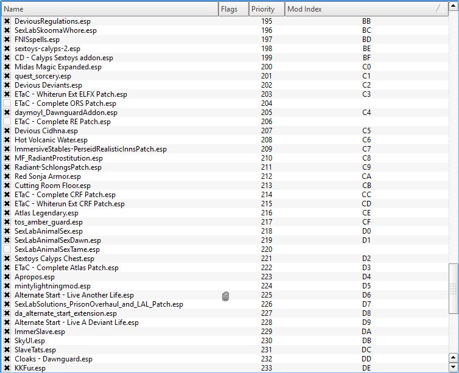This screenshot has width=459, height=373.
Task: Select the Atlas Legendary.esp row
Action: click(46, 213)
